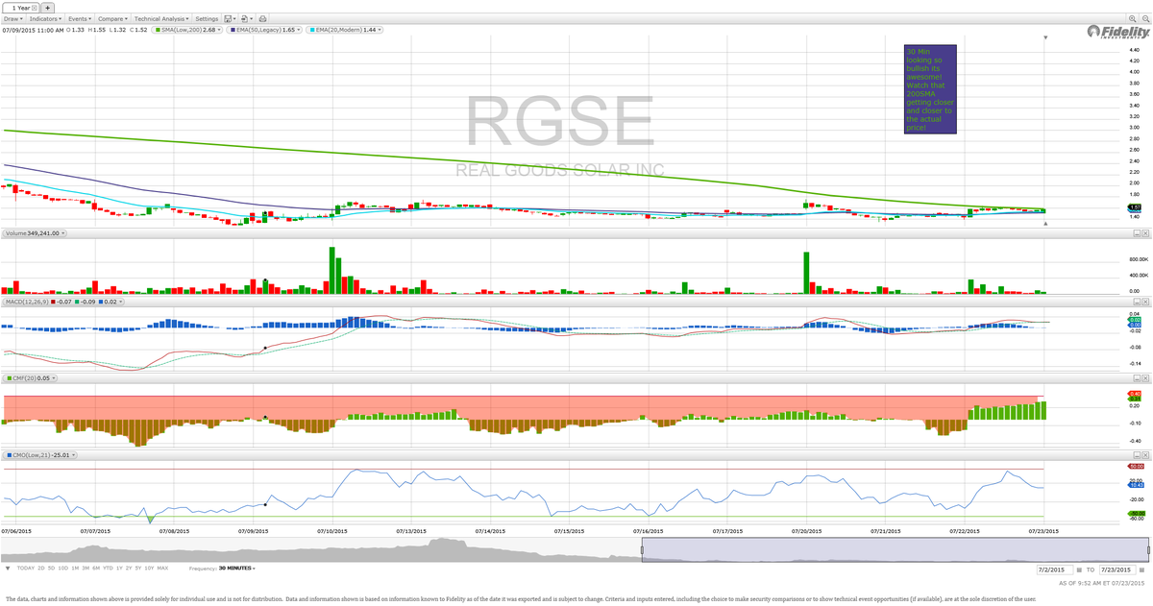1153x606 pixels.
Task: Remove the CMO panel
Action: click(1144, 455)
